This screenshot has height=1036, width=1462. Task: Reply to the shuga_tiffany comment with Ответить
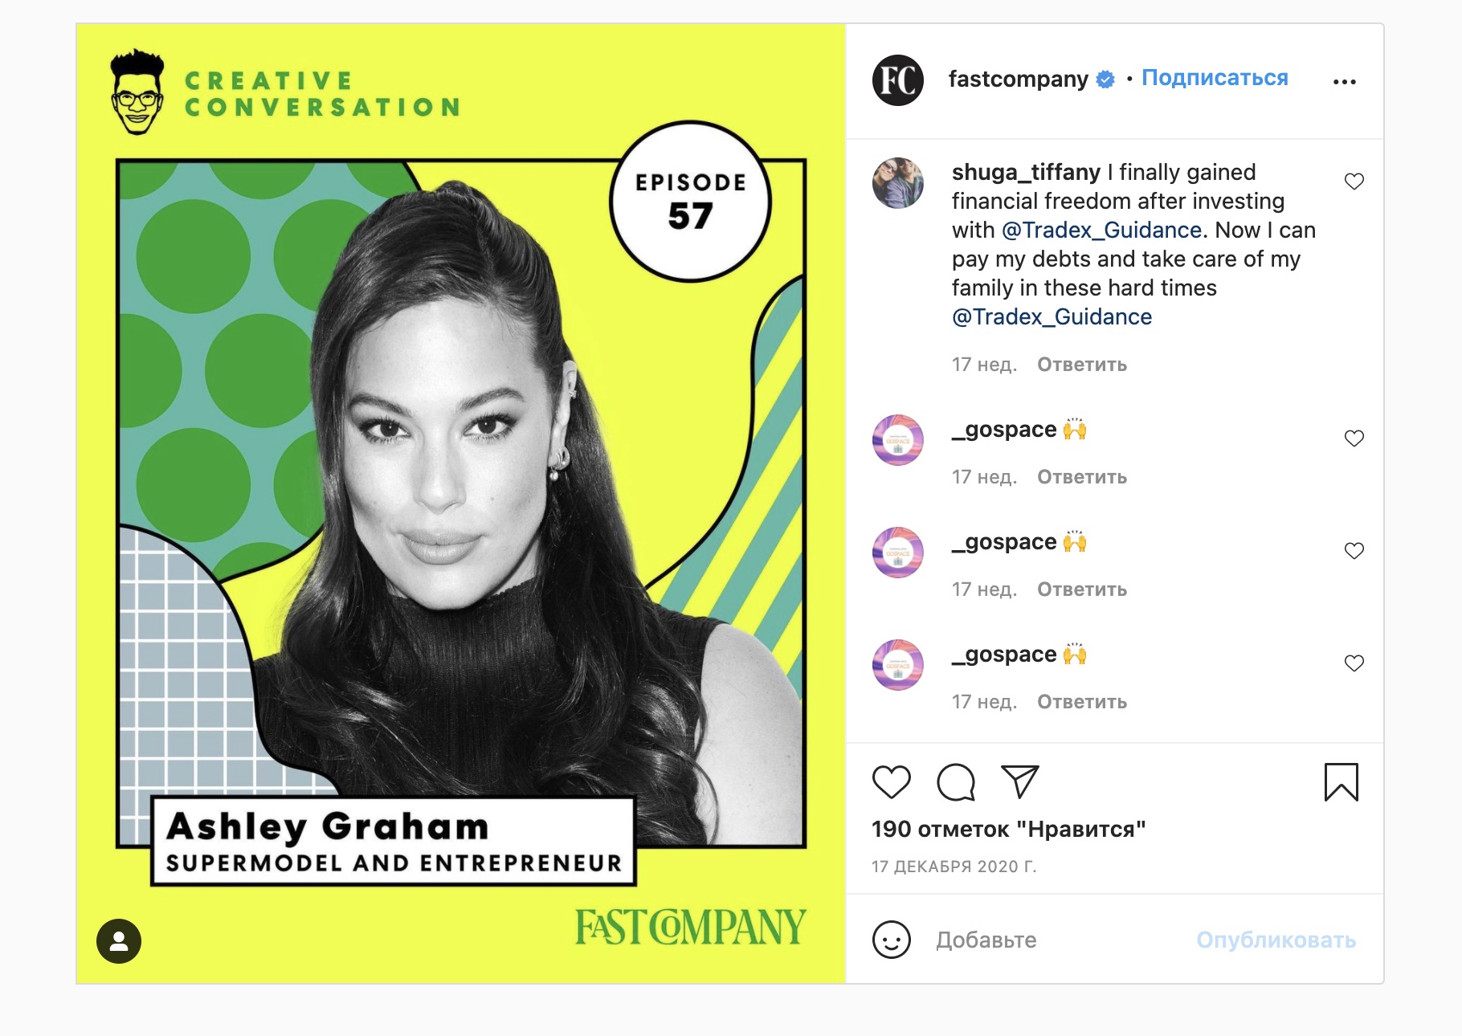tap(1082, 365)
